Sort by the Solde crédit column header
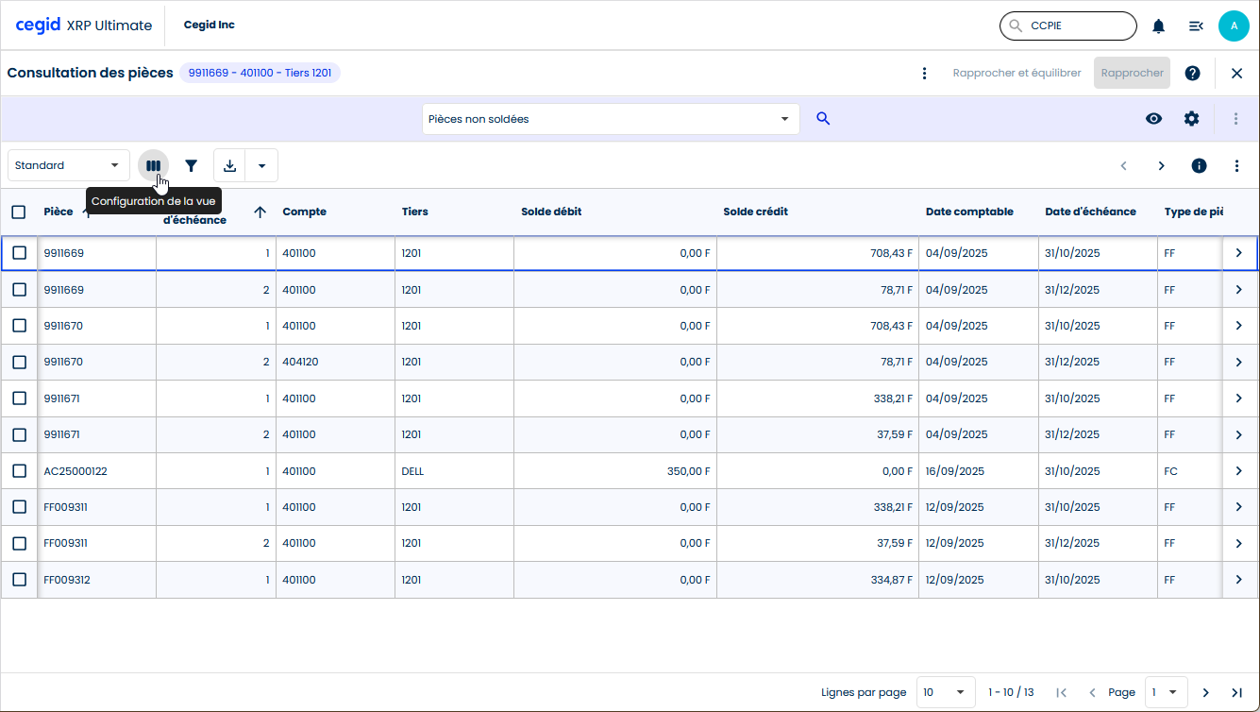 point(755,212)
